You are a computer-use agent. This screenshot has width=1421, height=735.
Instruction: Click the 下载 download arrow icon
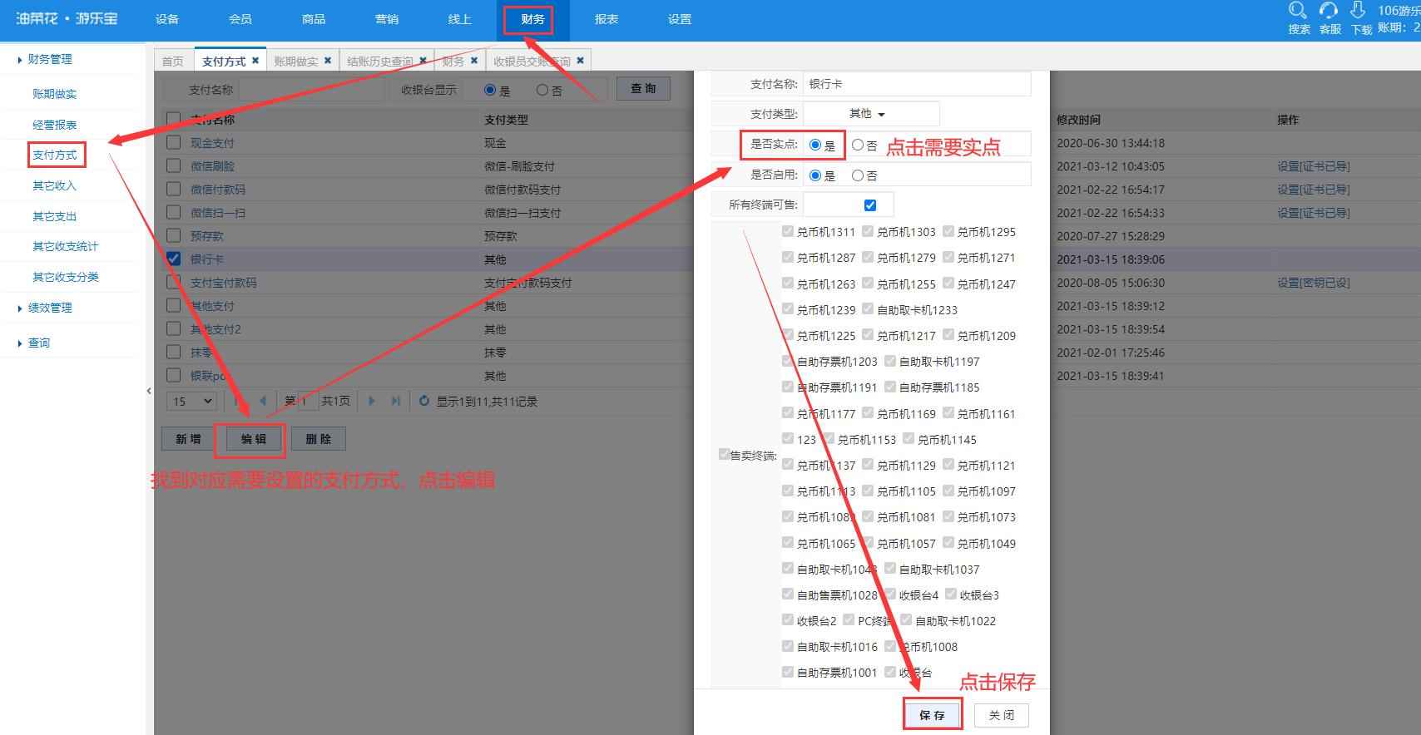pyautogui.click(x=1358, y=11)
